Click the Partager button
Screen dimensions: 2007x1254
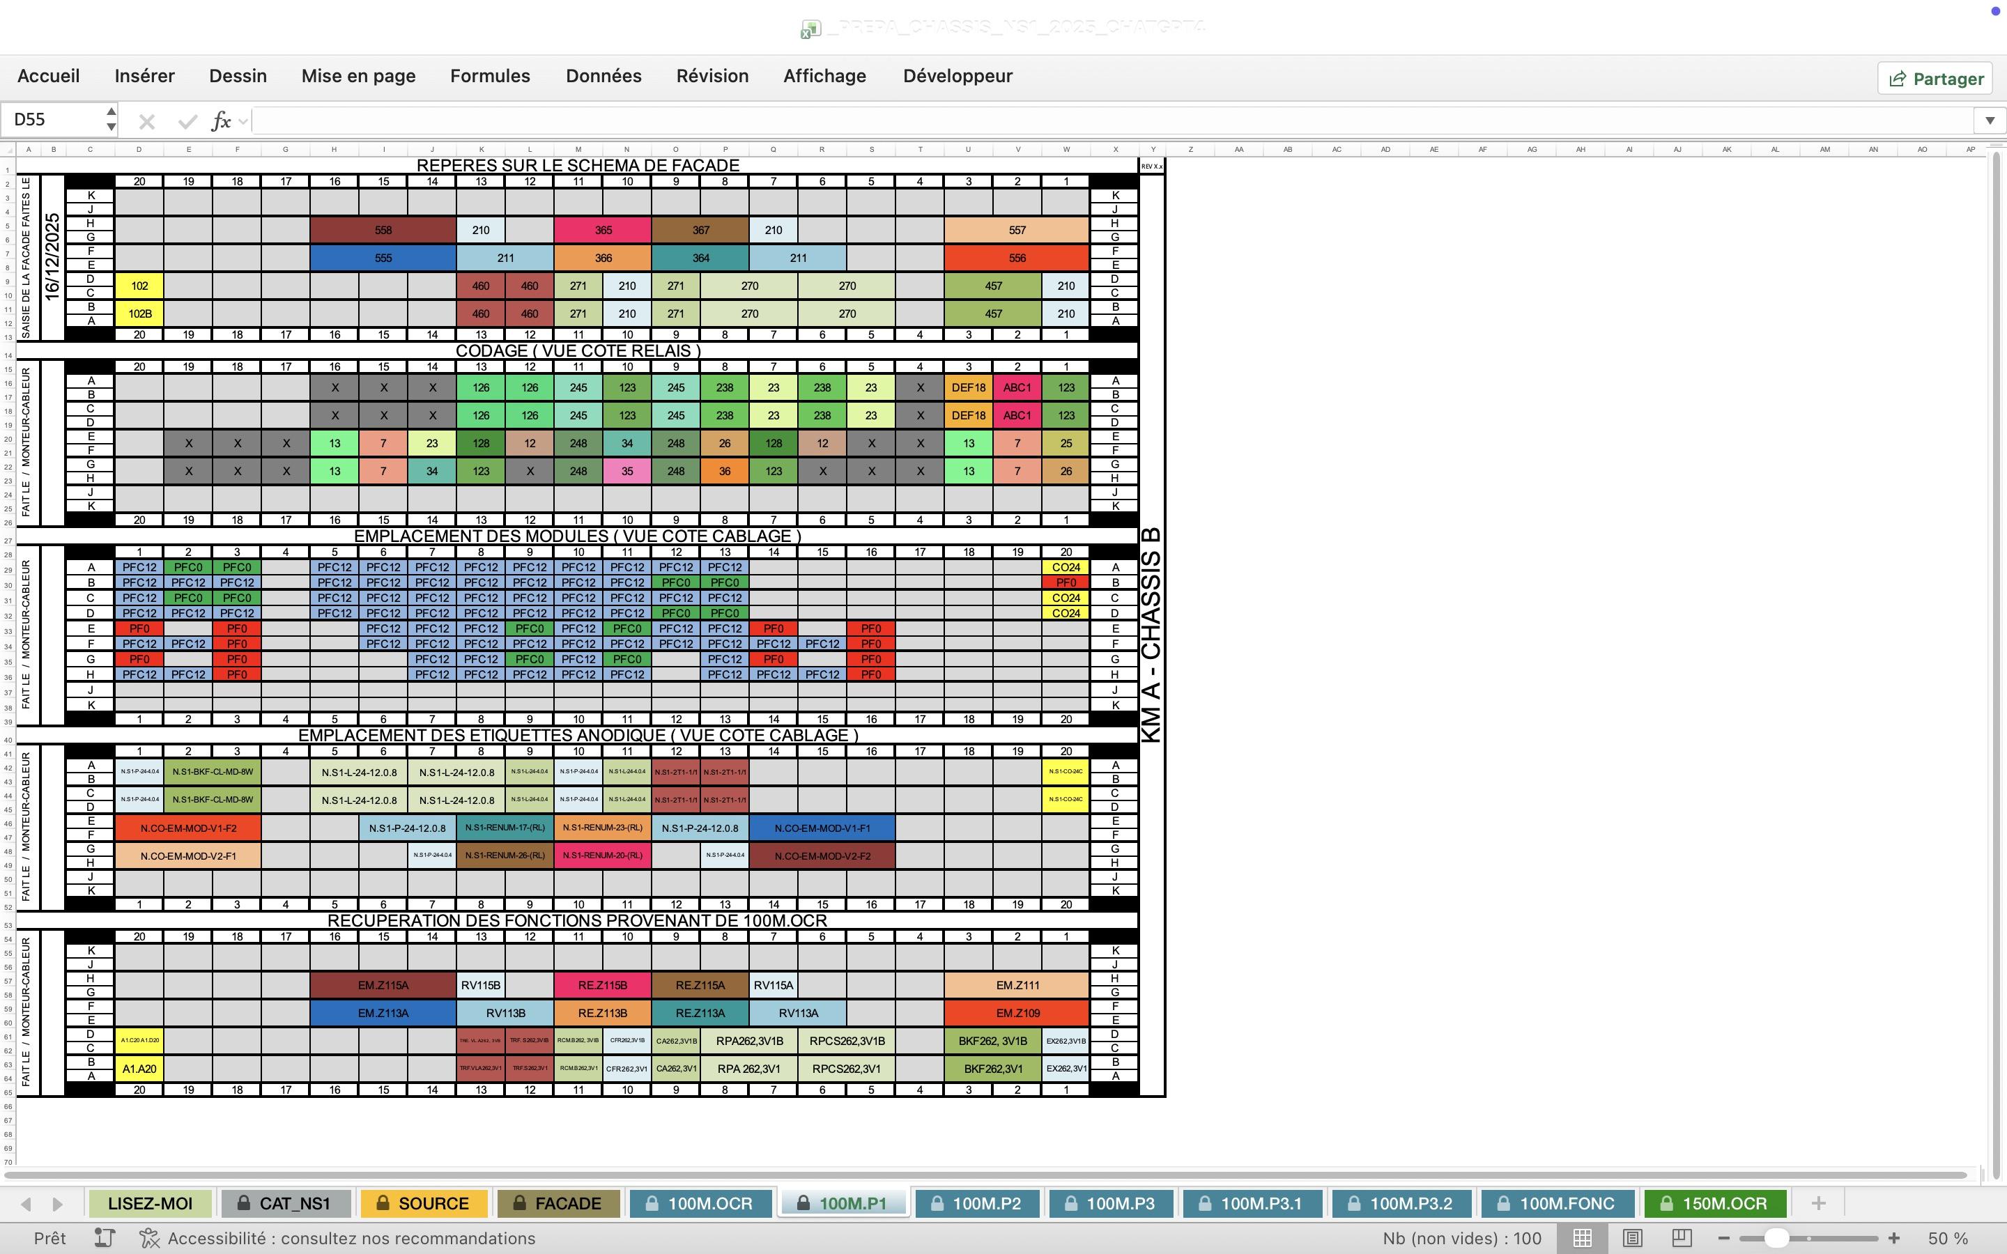(x=1935, y=79)
